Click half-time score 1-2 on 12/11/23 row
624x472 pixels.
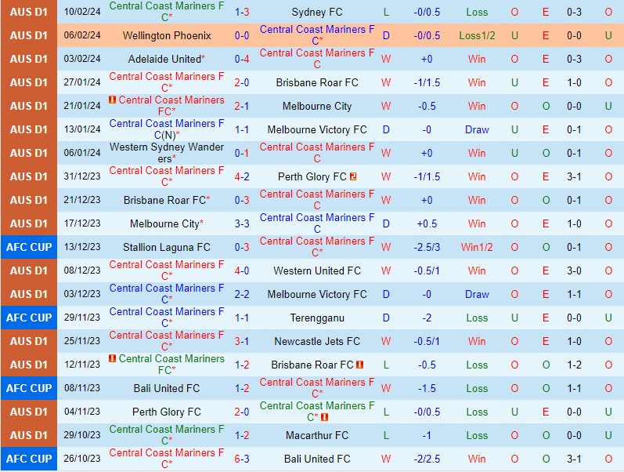coord(574,365)
